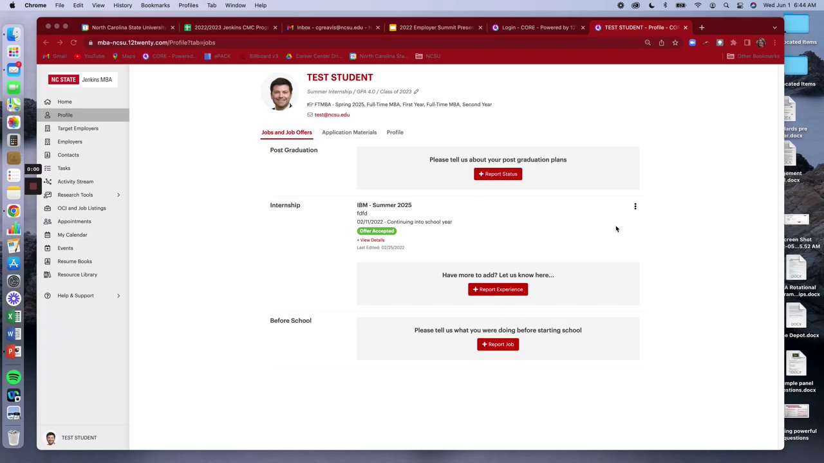Click the pencil edit icon beside Class of 2023
This screenshot has width=824, height=463.
pyautogui.click(x=416, y=91)
